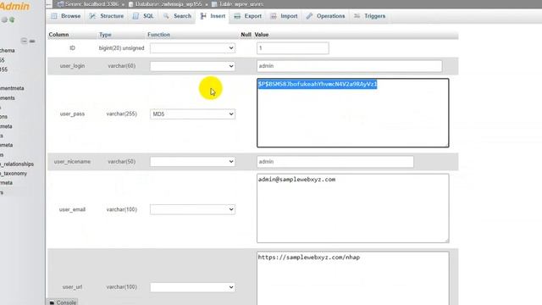Click the phpMyAdmin logo
This screenshot has height=305, width=542.
[14, 6]
